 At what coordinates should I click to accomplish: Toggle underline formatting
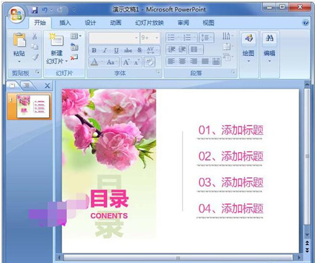coord(117,50)
